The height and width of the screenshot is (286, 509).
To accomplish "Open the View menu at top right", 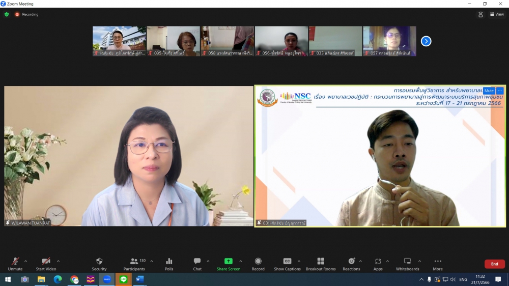I will coord(497,14).
